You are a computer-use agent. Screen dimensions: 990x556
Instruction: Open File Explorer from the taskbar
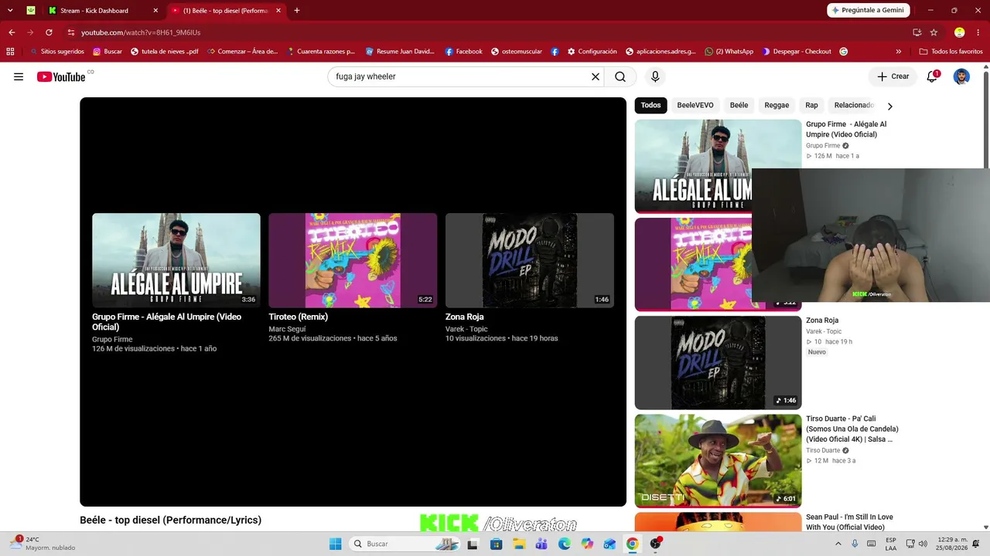tap(519, 544)
